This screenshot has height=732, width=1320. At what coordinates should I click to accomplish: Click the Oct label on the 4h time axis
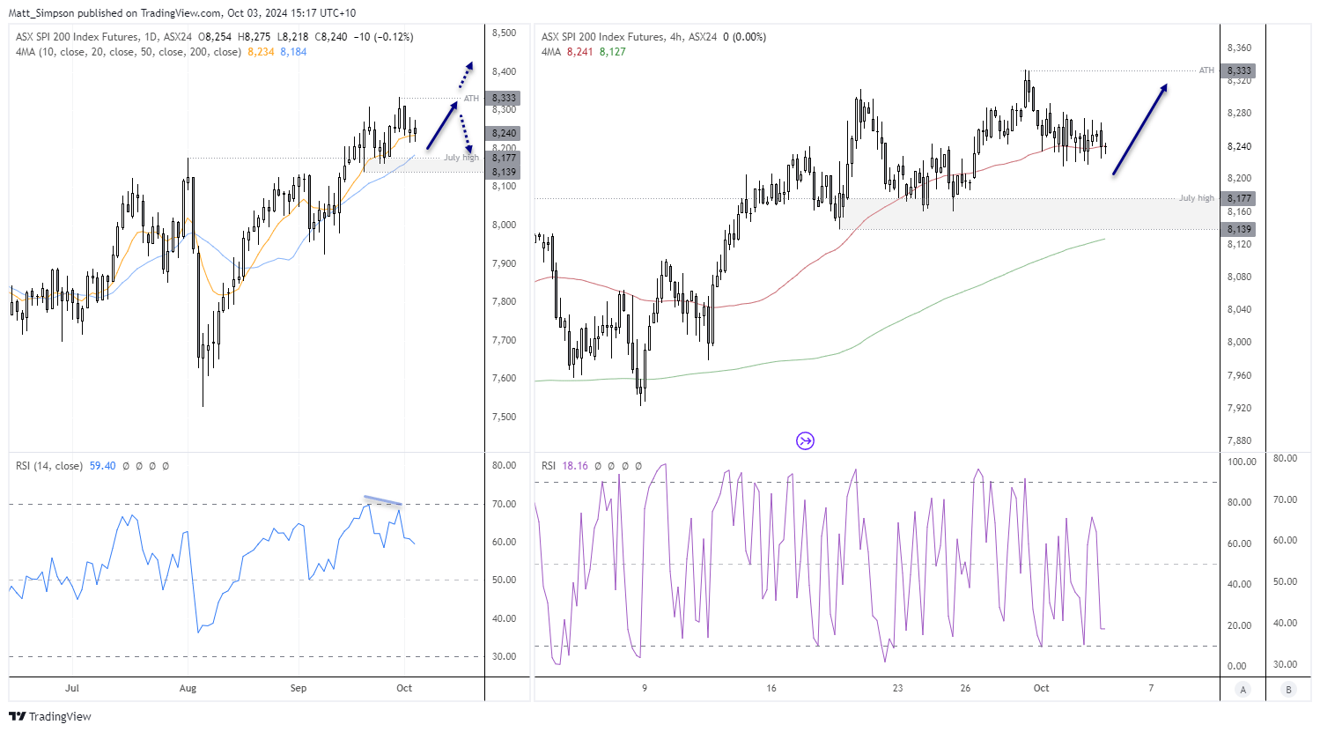pos(1041,688)
